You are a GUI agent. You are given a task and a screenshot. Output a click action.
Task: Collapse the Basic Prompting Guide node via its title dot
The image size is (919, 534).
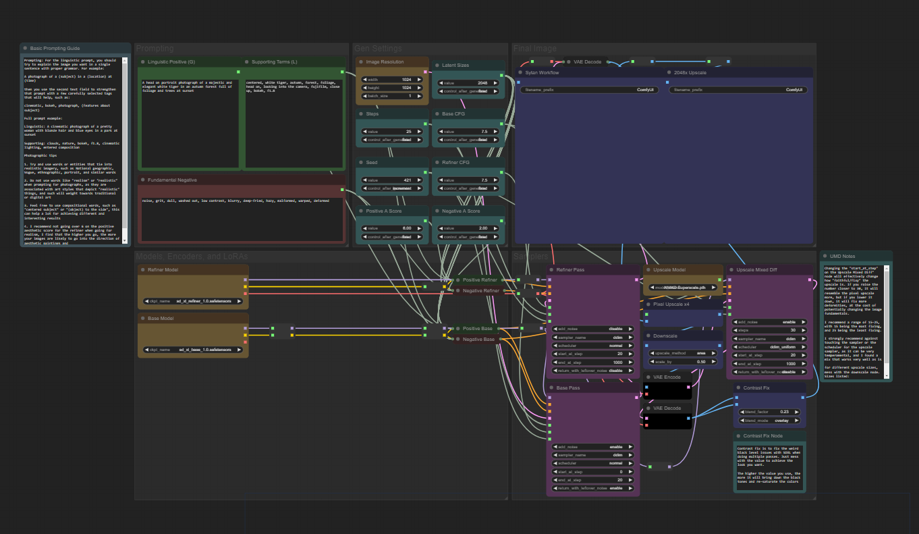pyautogui.click(x=25, y=49)
